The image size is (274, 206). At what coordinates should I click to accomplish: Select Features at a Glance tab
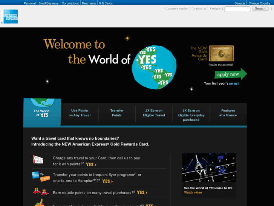click(228, 113)
